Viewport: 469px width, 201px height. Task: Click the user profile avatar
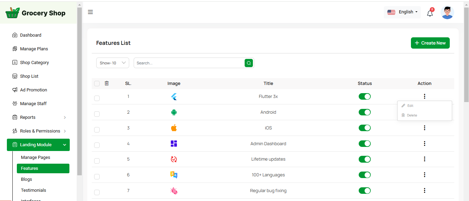point(447,13)
